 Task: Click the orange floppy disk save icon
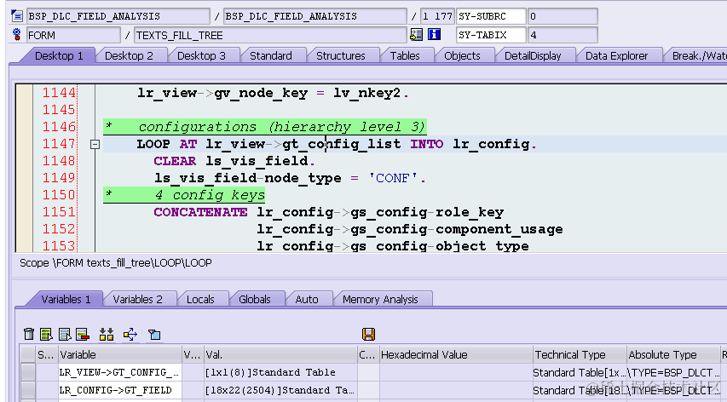[x=368, y=334]
